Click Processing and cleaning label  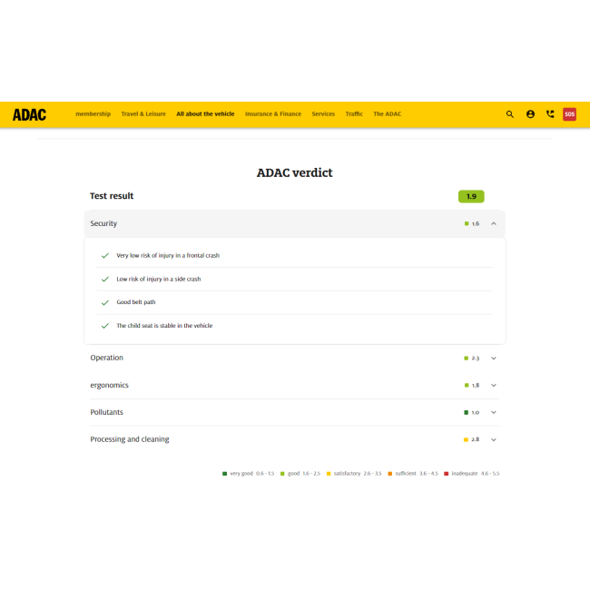[x=130, y=439]
